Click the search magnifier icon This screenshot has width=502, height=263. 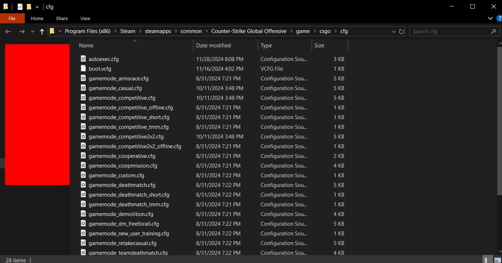click(x=493, y=31)
